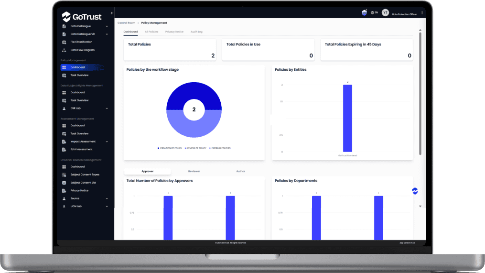Switch to the Privacy Notice tab
Viewport: 485px width, 273px height.
tap(174, 32)
